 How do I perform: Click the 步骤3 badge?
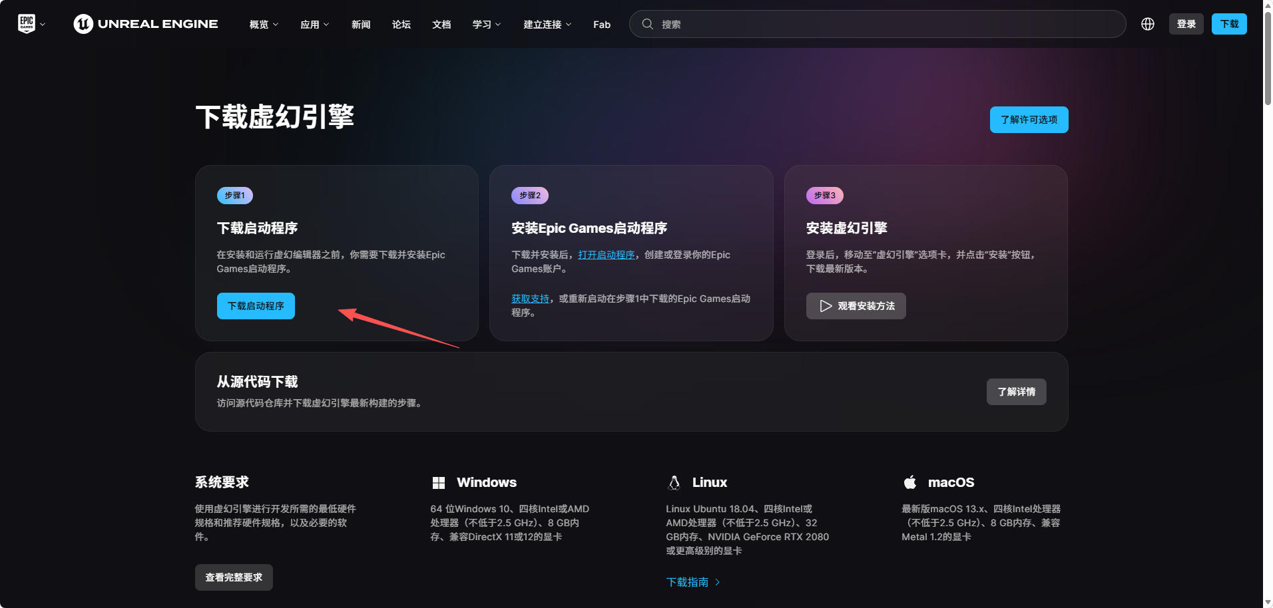click(825, 196)
